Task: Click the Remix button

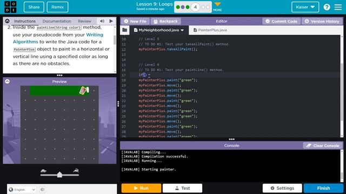Action: pyautogui.click(x=58, y=7)
